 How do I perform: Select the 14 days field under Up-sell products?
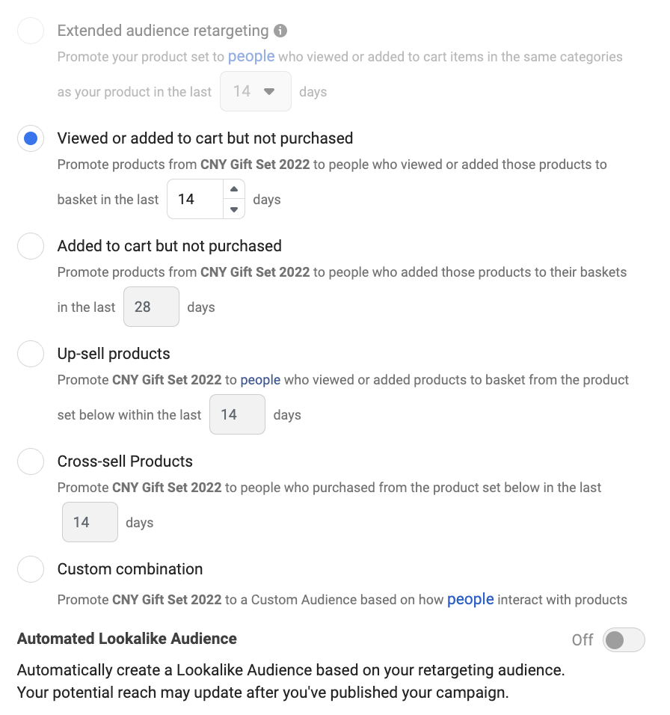pos(237,414)
